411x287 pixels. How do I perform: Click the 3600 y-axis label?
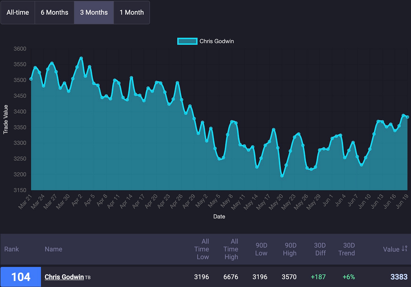click(20, 49)
